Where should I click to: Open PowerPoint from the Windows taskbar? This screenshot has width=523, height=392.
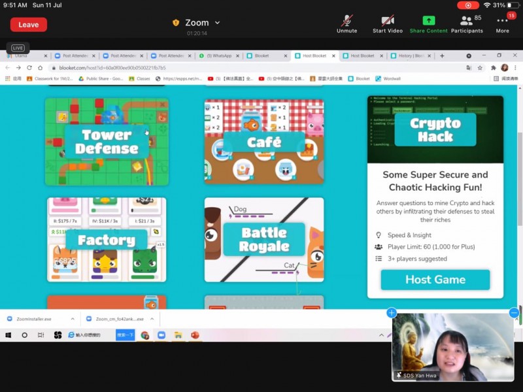[x=194, y=335]
